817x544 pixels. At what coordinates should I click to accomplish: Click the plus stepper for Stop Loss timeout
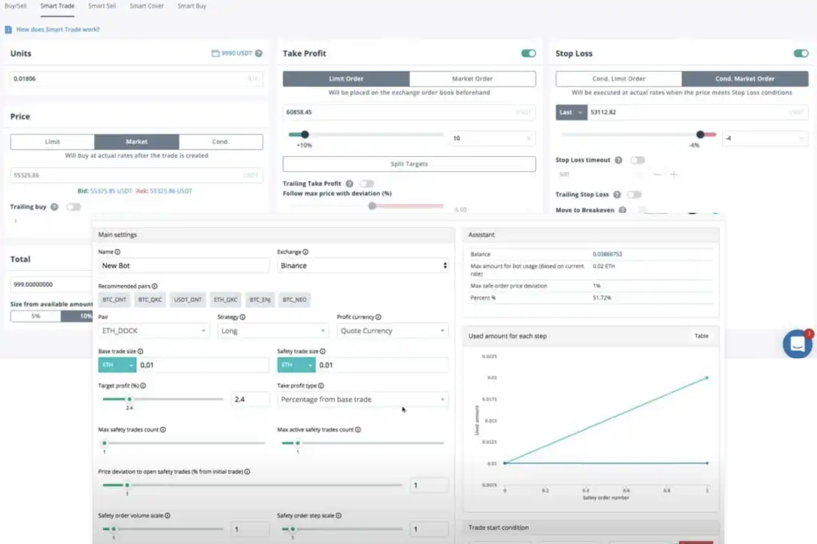click(x=674, y=174)
